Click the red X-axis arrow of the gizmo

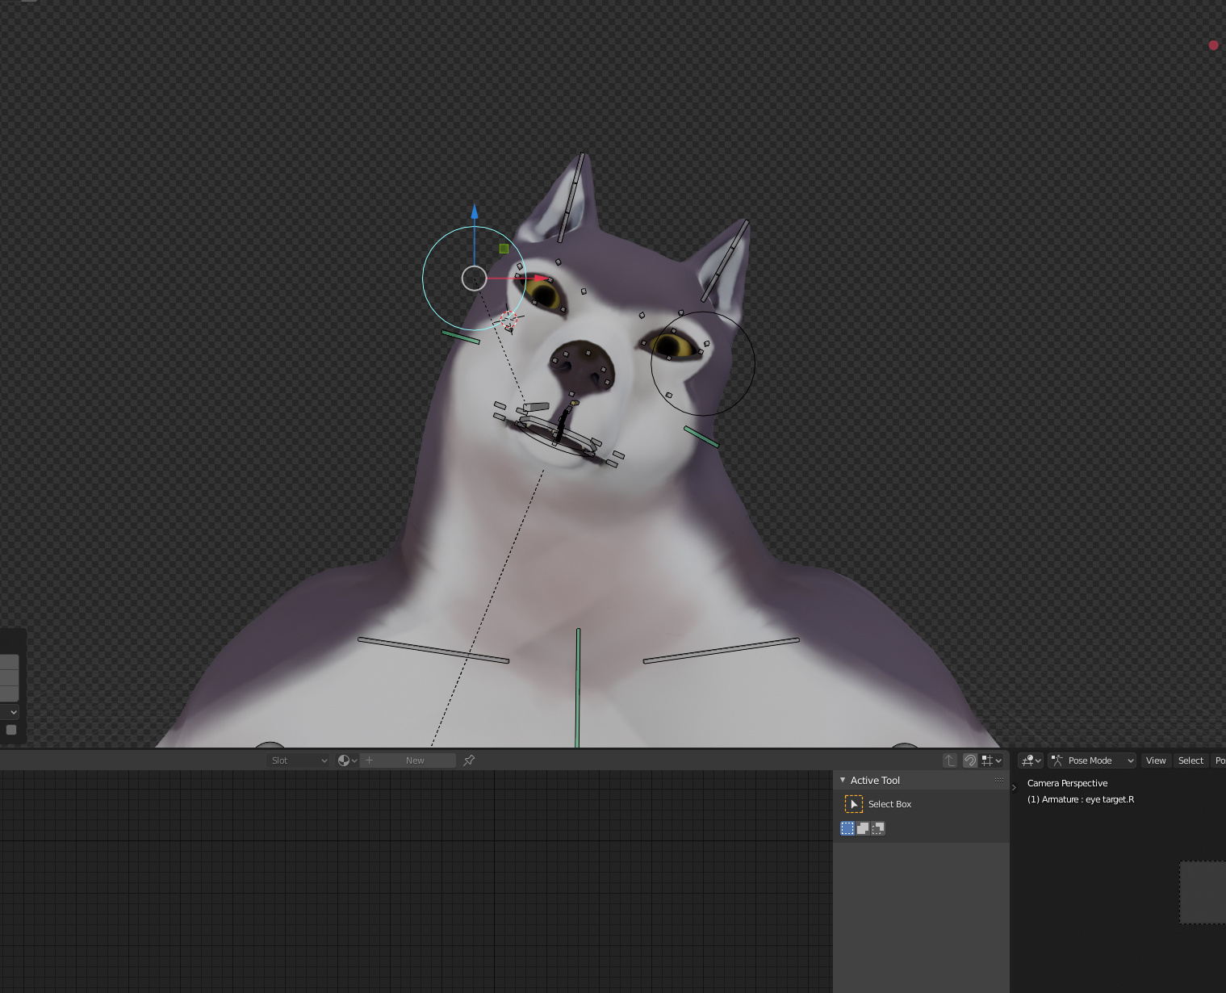[x=539, y=279]
